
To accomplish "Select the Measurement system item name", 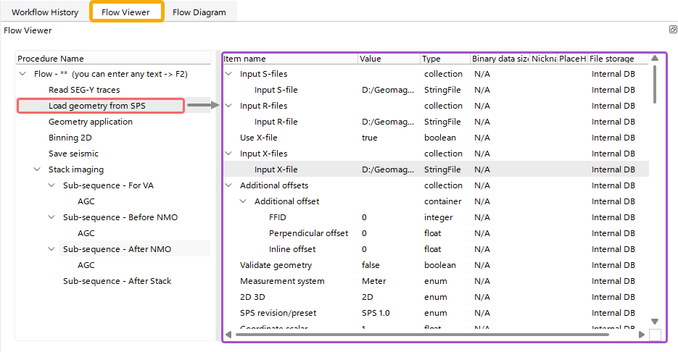I will click(x=282, y=281).
